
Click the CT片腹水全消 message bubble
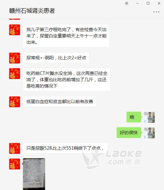pyautogui.click(x=67, y=79)
